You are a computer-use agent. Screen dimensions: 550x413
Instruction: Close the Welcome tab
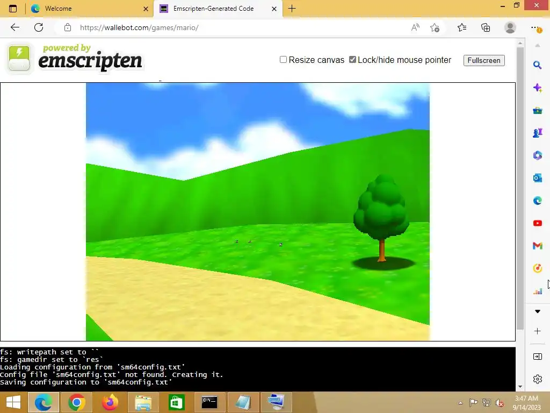[x=146, y=9]
